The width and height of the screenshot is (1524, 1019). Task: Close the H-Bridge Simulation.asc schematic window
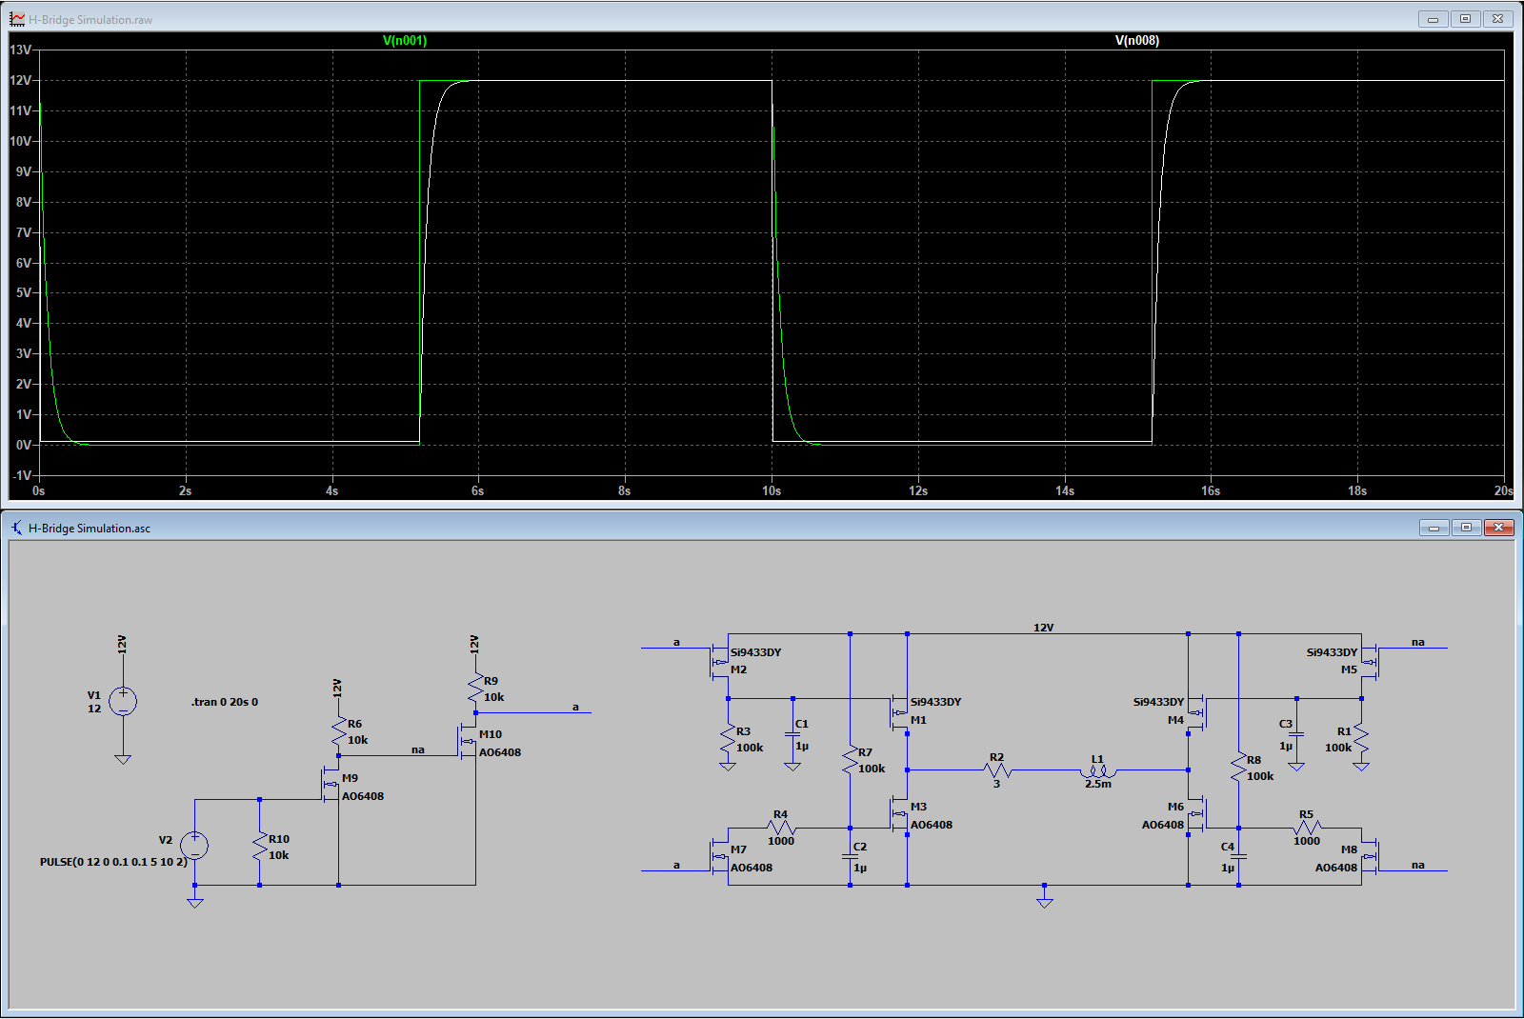(1498, 528)
